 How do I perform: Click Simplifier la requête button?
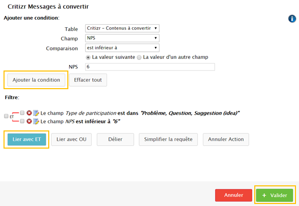click(168, 140)
